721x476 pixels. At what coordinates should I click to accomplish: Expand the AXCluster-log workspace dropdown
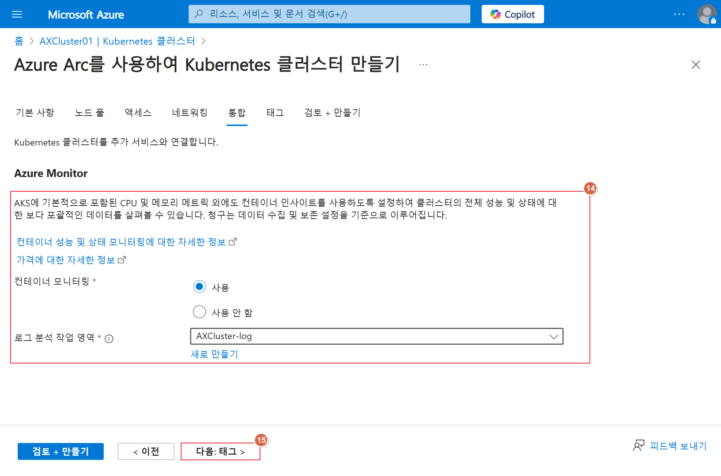point(376,336)
